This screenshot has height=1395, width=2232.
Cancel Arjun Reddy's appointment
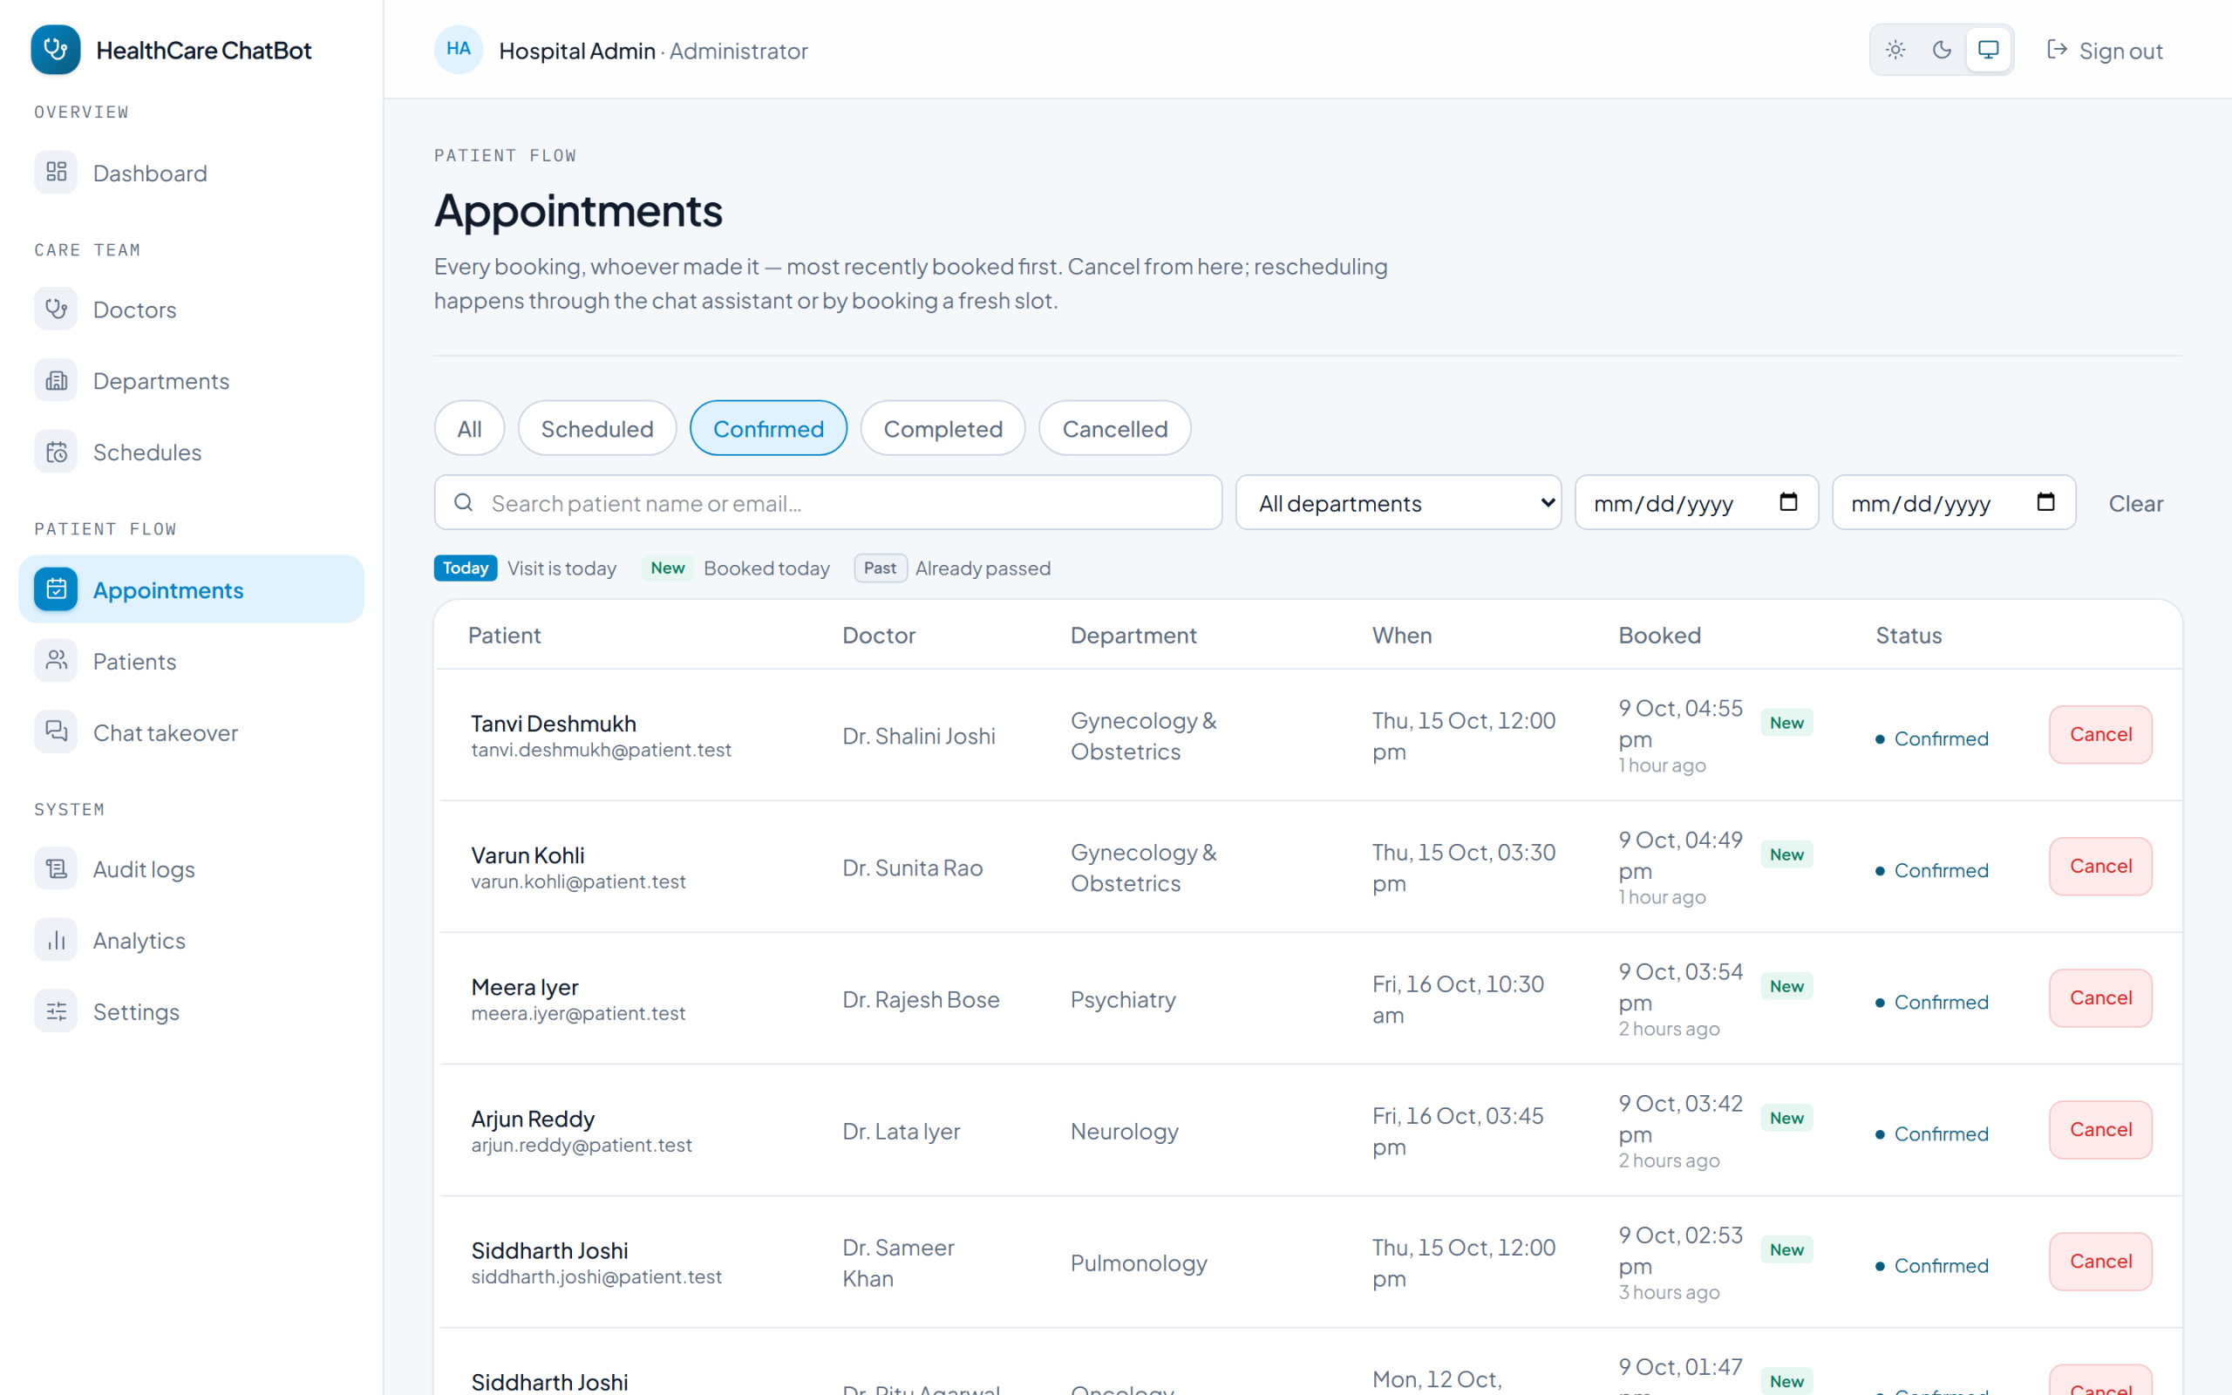2100,1130
